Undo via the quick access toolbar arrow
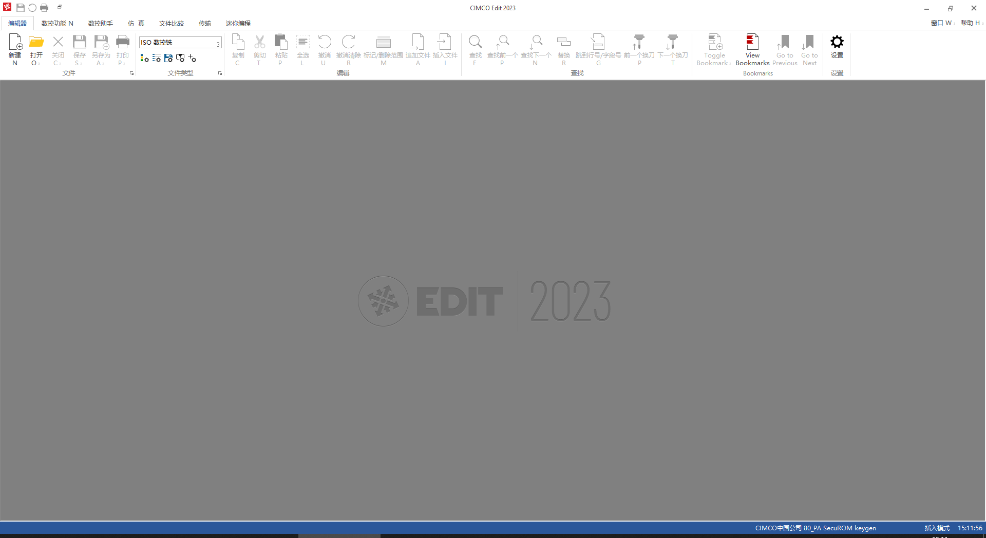This screenshot has width=986, height=538. pos(32,7)
